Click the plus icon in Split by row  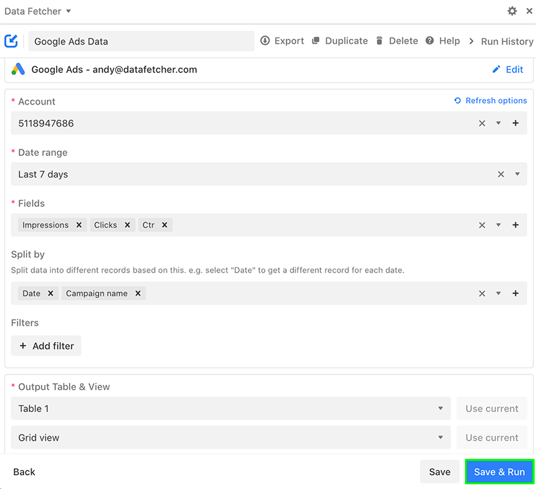[x=515, y=293]
